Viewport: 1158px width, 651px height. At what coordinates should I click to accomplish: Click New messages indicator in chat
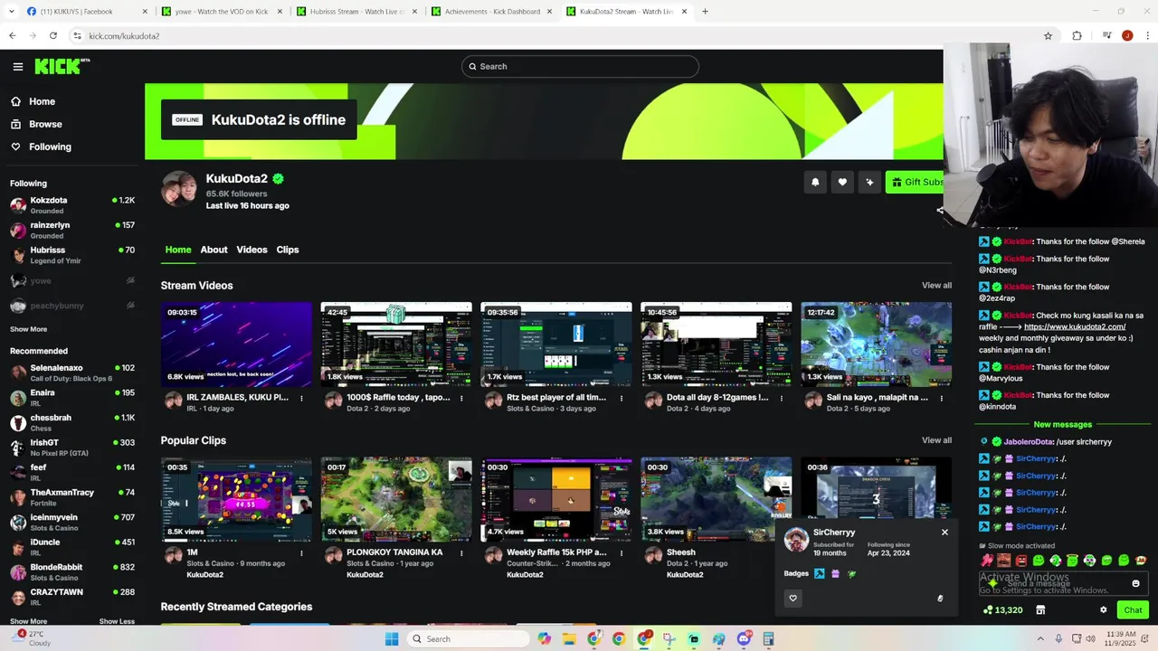click(1062, 424)
